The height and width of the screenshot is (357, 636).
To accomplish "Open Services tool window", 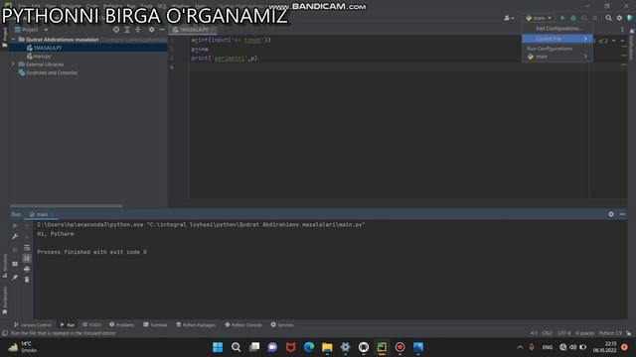I will coord(282,324).
